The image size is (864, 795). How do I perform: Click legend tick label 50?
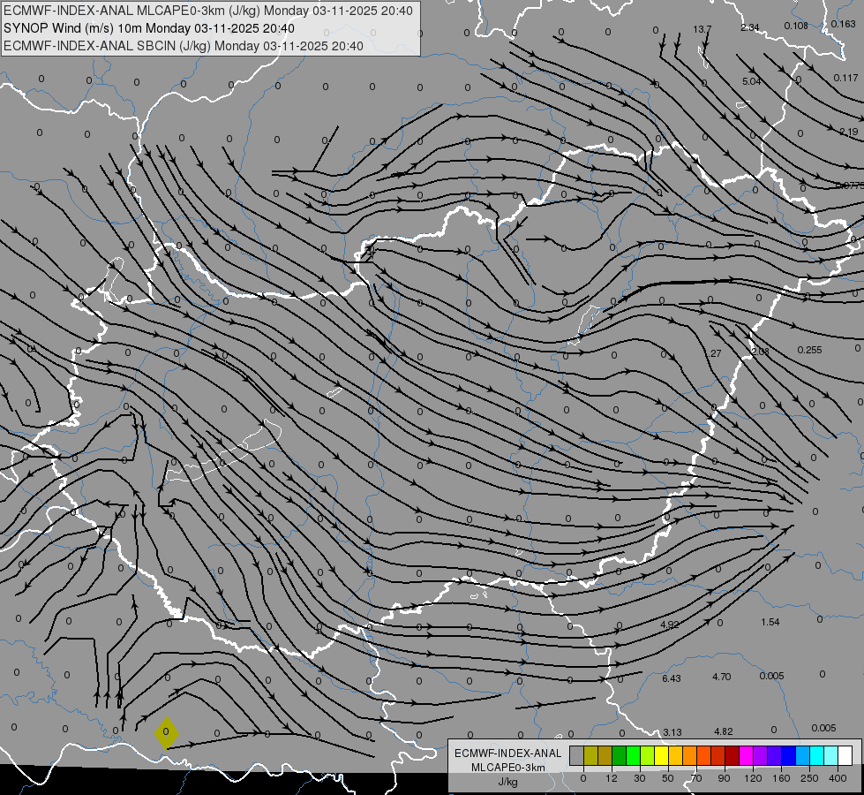click(667, 778)
